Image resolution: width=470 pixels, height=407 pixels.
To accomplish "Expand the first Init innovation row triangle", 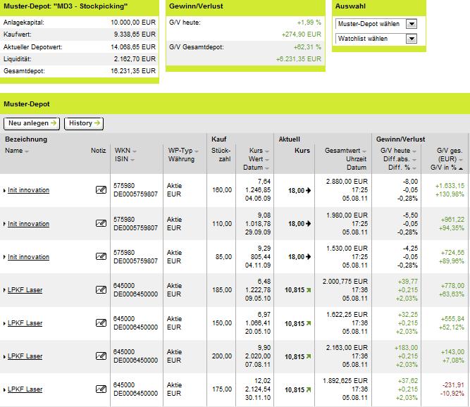I will [4, 190].
